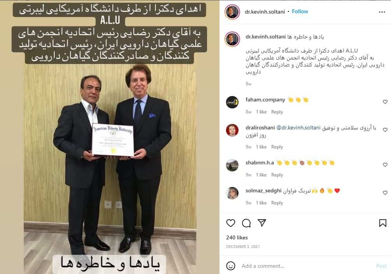Viewport: 391px width, 274px height.
Task: Open emoji picker in comment box
Action: 230,266
